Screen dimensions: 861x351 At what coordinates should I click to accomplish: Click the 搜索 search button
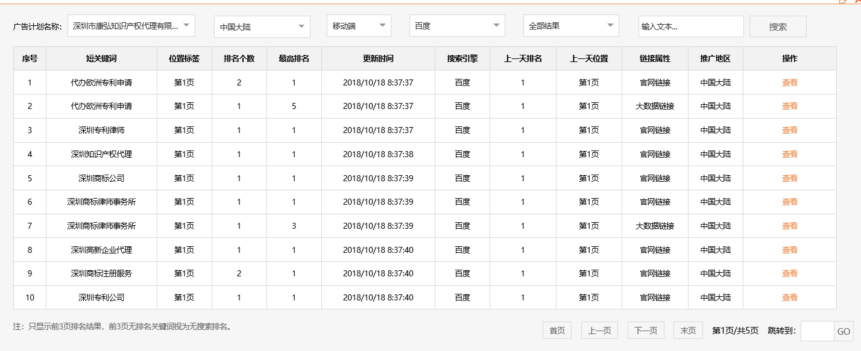pos(778,26)
